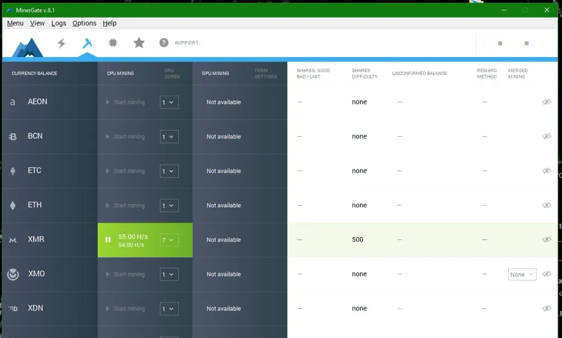Open the Logs menu
This screenshot has width=562, height=338.
tap(58, 23)
